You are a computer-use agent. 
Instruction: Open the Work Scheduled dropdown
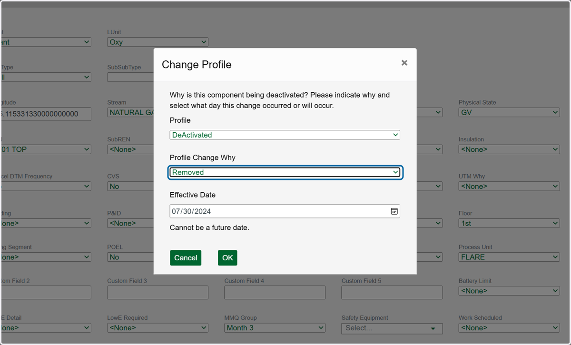(509, 327)
